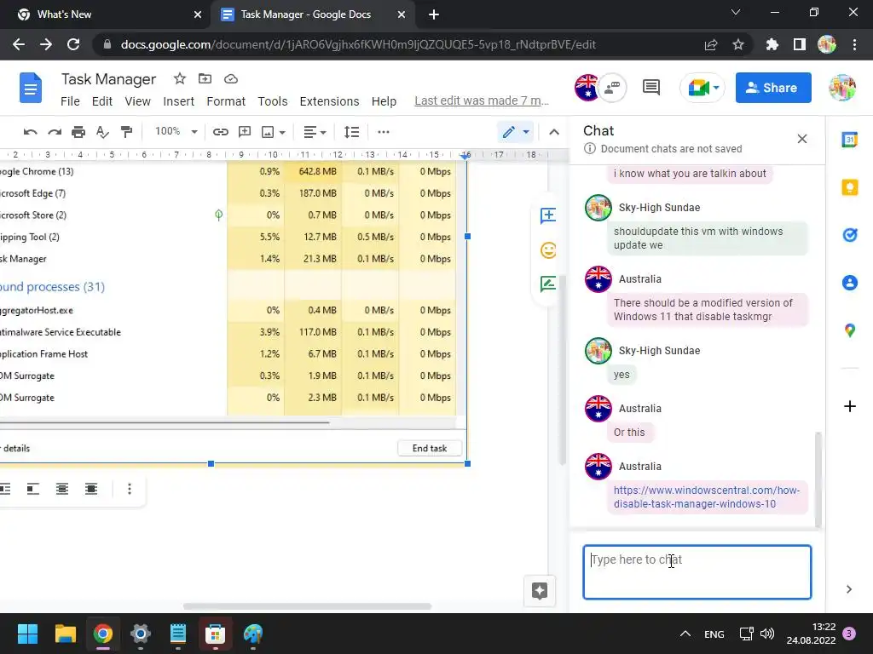Open Google Keep side panel
The width and height of the screenshot is (873, 654).
[850, 187]
